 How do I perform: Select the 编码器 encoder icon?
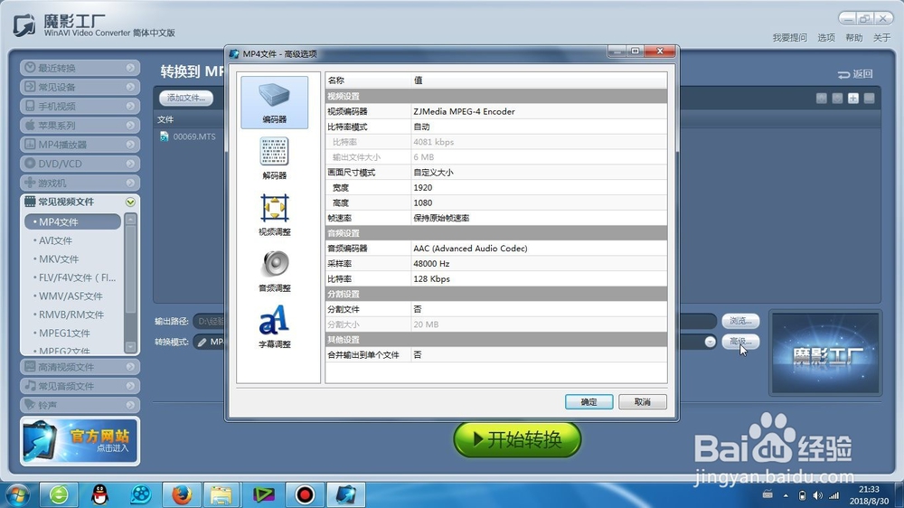point(275,102)
